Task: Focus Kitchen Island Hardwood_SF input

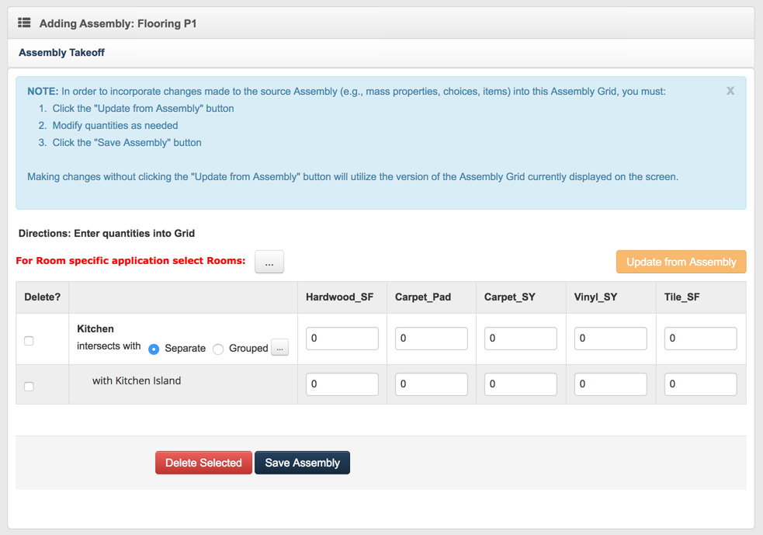Action: pyautogui.click(x=342, y=384)
